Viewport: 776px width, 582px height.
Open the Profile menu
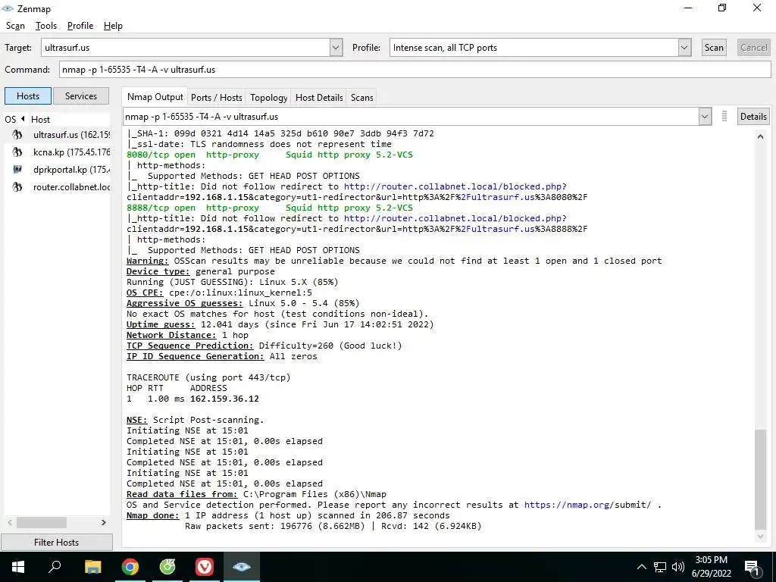click(80, 26)
